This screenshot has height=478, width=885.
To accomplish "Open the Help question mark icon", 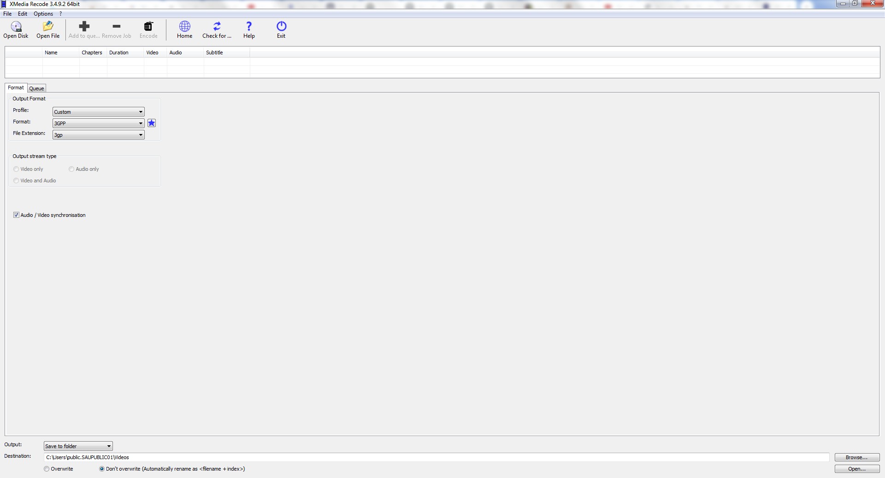I will pyautogui.click(x=249, y=26).
